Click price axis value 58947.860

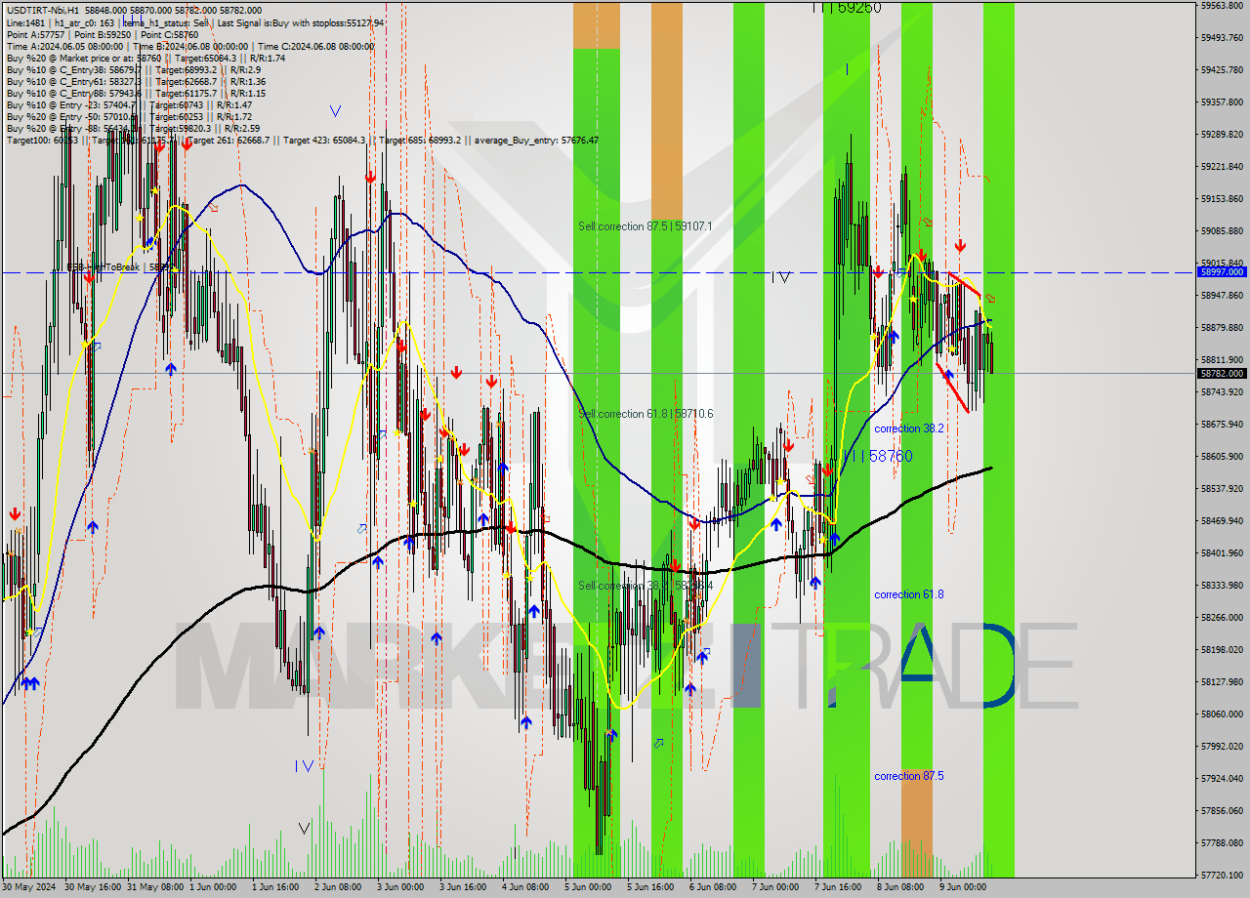(x=1222, y=295)
